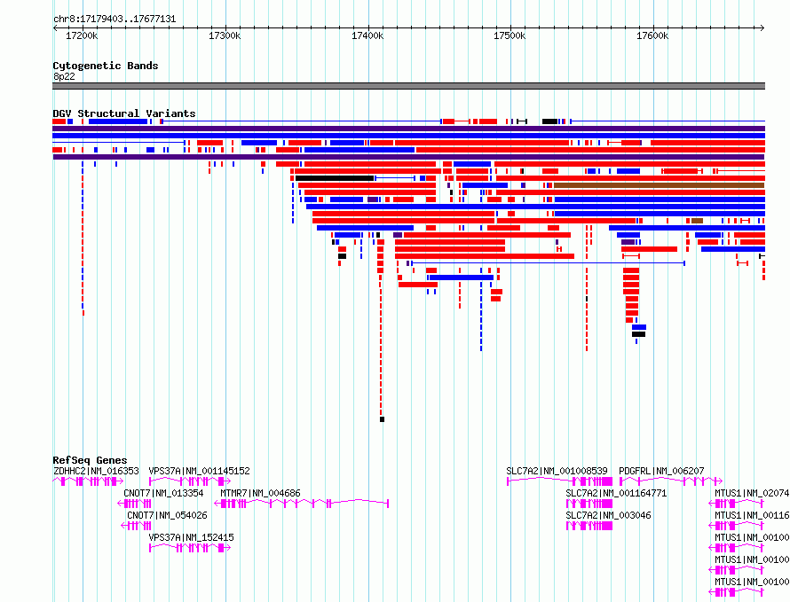This screenshot has height=602, width=790.
Task: Select the CNOT7|NM_054026 gene label
Action: point(167,515)
